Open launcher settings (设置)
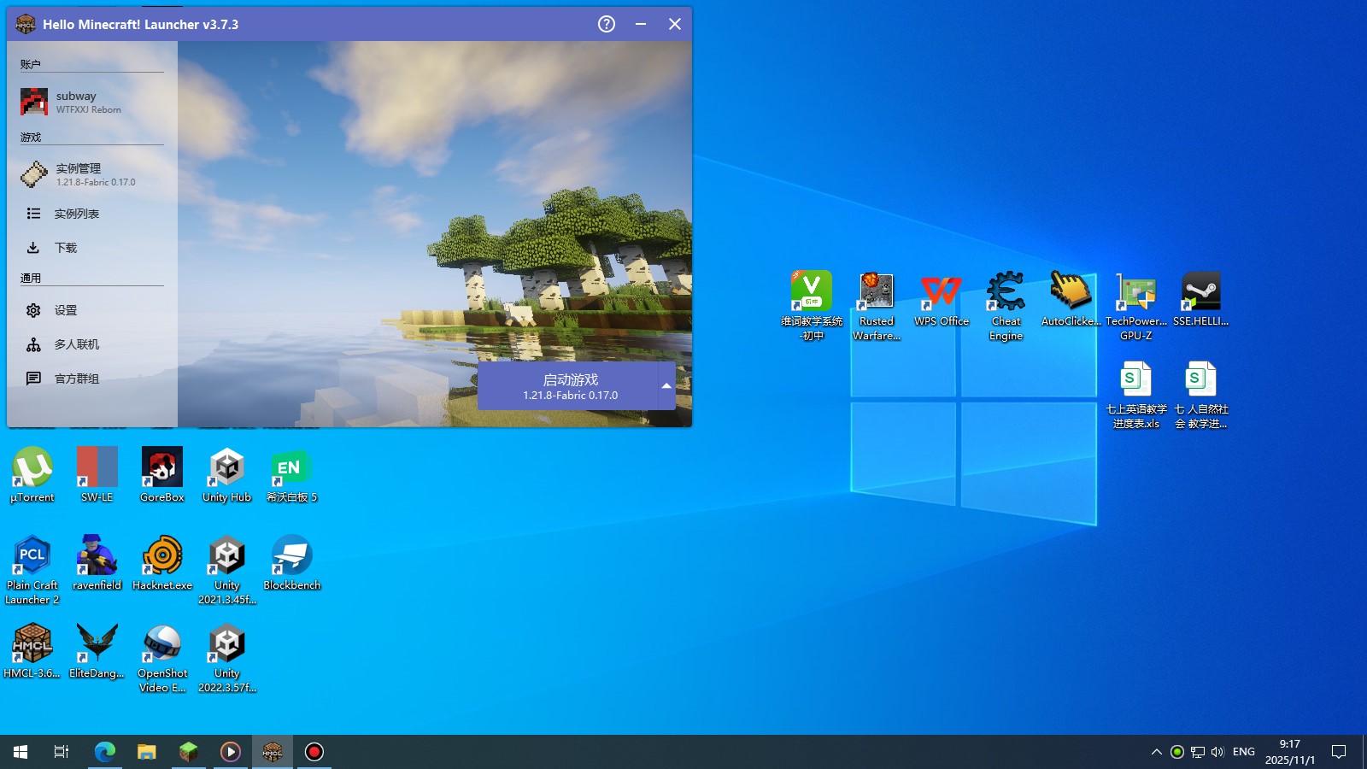The height and width of the screenshot is (769, 1367). point(66,310)
